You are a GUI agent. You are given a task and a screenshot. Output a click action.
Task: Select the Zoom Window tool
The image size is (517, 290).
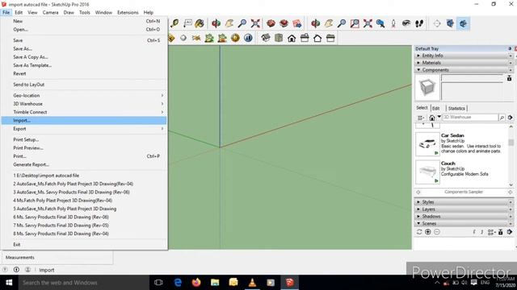pyautogui.click(x=355, y=23)
